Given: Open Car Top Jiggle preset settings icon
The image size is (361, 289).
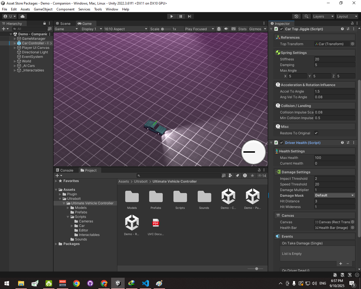Looking at the screenshot, I should tap(348, 29).
